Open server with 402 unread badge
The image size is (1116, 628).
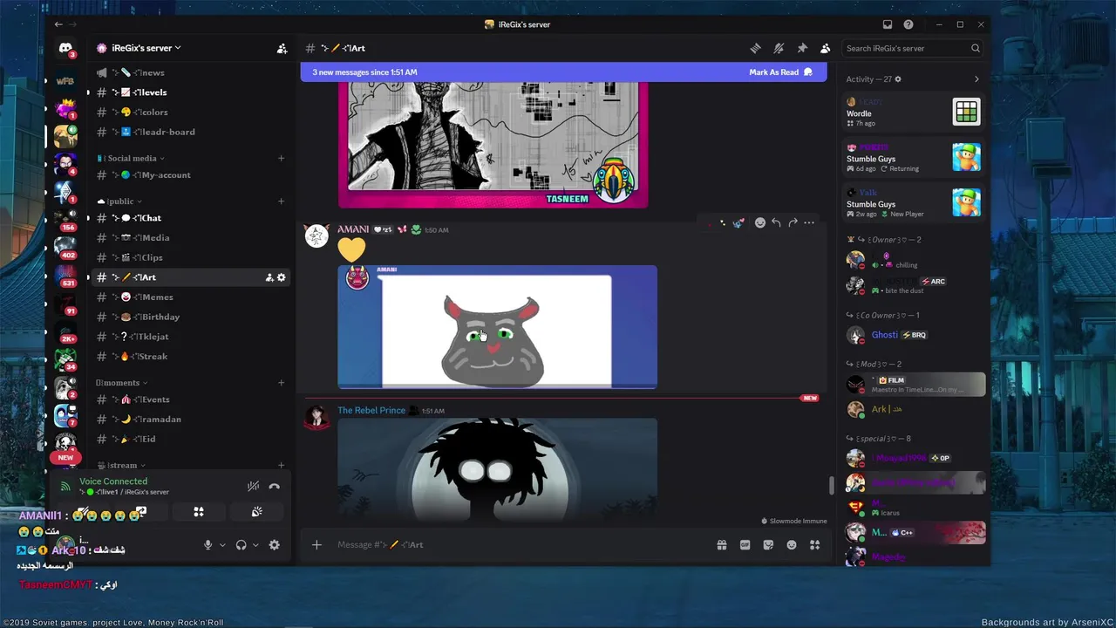(x=66, y=247)
